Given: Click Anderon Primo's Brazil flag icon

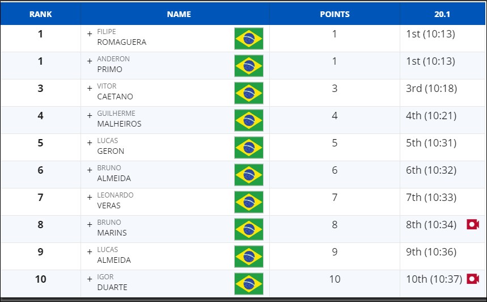Looking at the screenshot, I should [x=249, y=66].
